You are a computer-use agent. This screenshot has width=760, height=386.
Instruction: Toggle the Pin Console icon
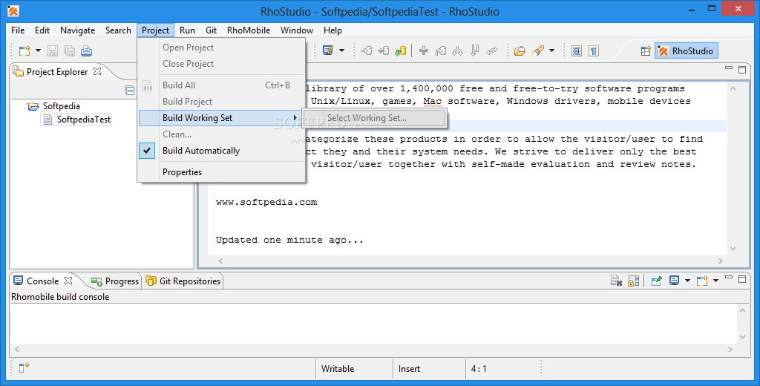click(656, 281)
